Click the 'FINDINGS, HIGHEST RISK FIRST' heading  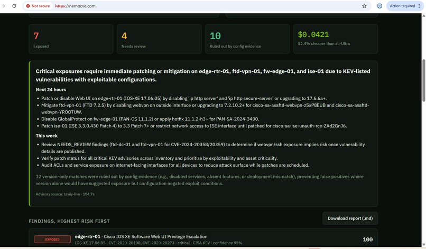click(x=69, y=221)
